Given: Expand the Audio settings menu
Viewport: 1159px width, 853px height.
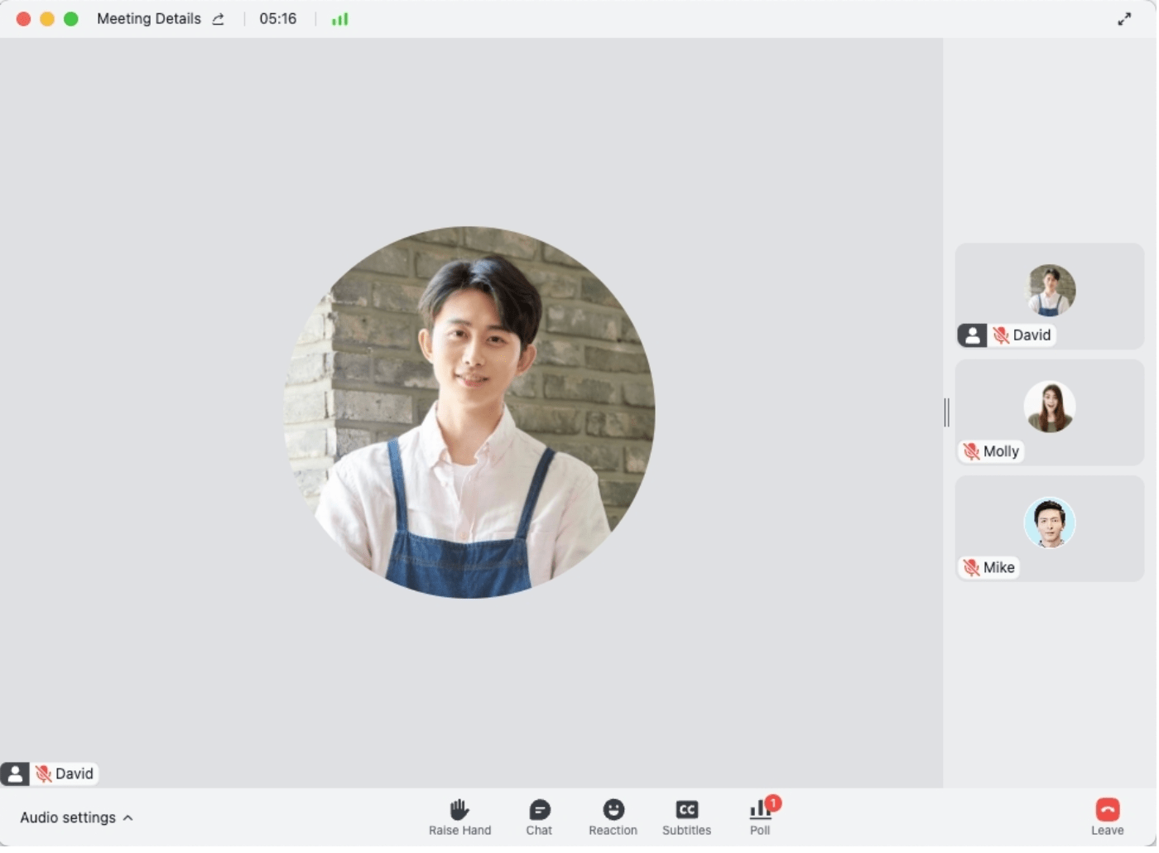Looking at the screenshot, I should [68, 818].
